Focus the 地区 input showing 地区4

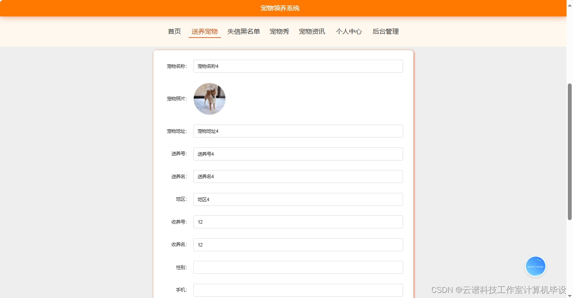pos(298,199)
